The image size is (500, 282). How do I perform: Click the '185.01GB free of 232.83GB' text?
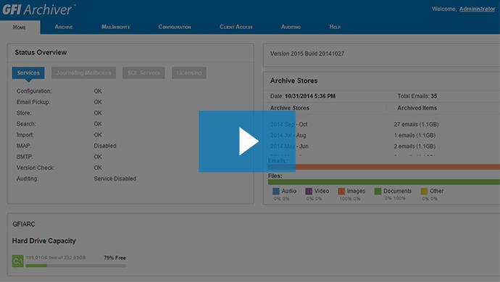click(56, 257)
